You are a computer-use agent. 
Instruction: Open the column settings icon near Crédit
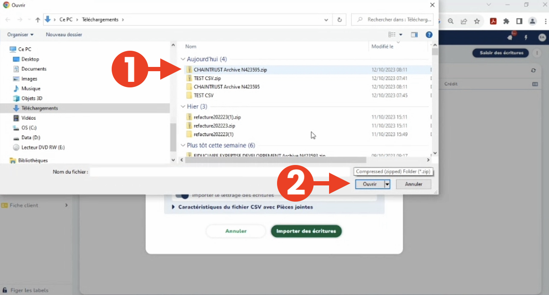click(535, 84)
